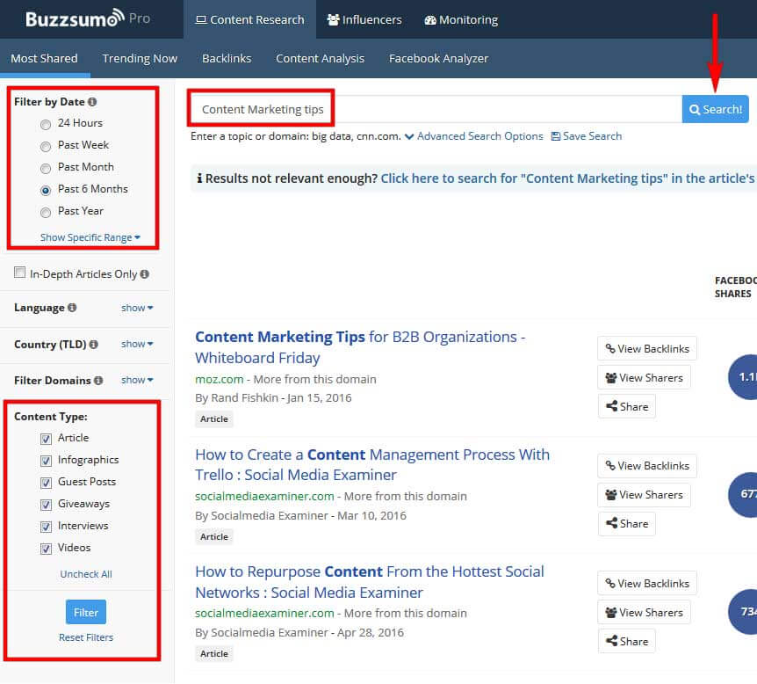Switch to the Trending Now tab
This screenshot has height=684, width=757.
tap(140, 59)
